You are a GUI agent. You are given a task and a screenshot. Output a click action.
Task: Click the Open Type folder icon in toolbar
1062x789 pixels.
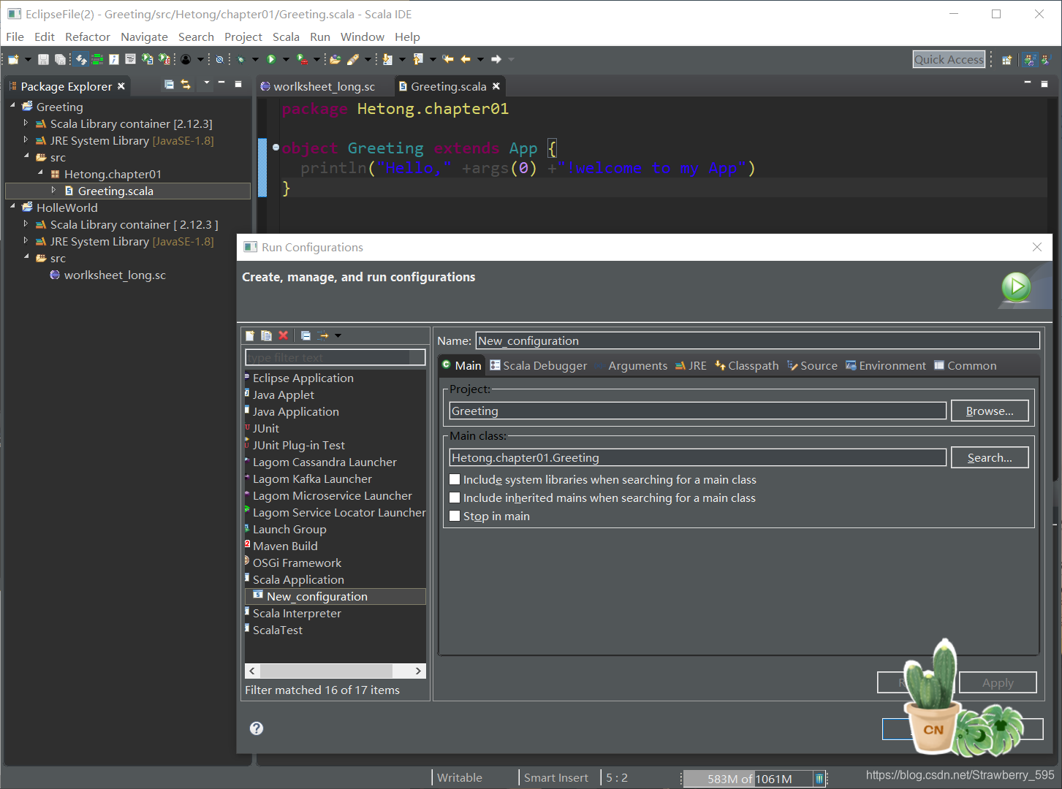click(x=335, y=59)
